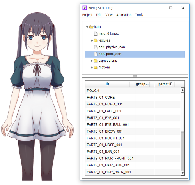Select the PARTS_01_HAIR_FRONT_001 row
This screenshot has width=195, height=185.
click(x=133, y=159)
